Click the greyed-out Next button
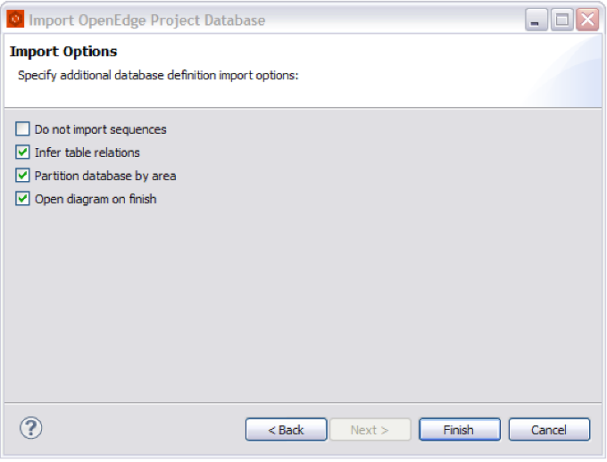Screen dimensions: 607x462 point(370,430)
